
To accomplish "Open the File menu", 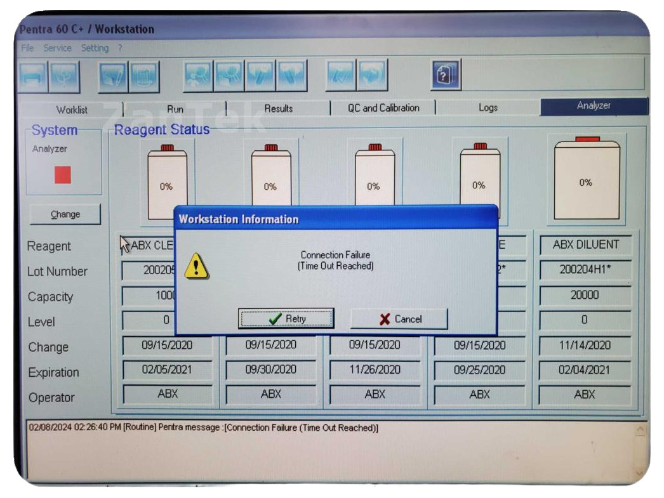I will point(27,48).
